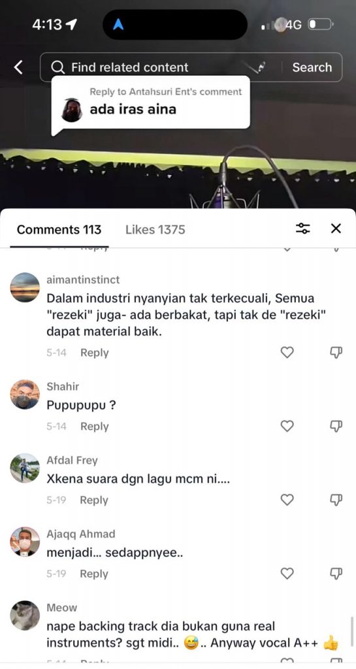Viewport: 356px width, 669px height.
Task: Open the comment filter options icon
Action: [303, 229]
